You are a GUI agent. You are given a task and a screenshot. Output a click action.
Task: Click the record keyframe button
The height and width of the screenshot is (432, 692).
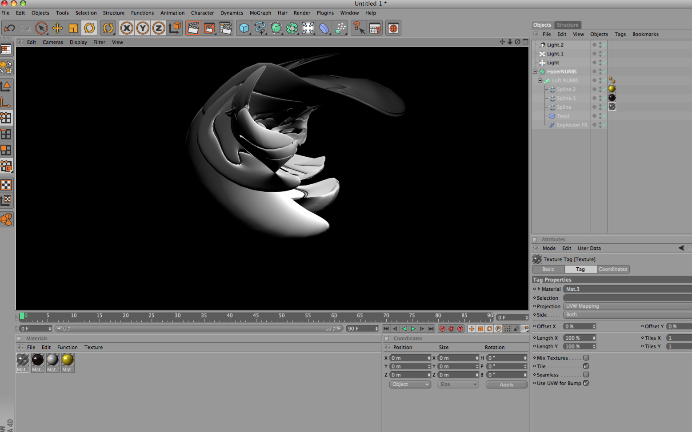pyautogui.click(x=442, y=329)
